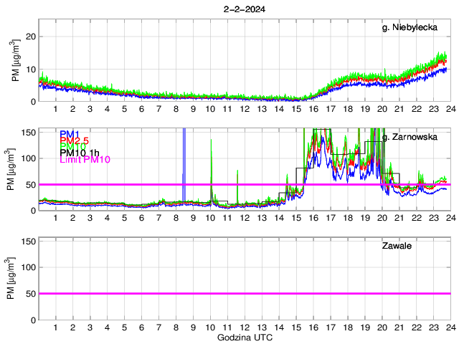Image resolution: width=459 pixels, height=344 pixels.
Task: Click the black PM10 1h legend entry
Action: [79, 153]
